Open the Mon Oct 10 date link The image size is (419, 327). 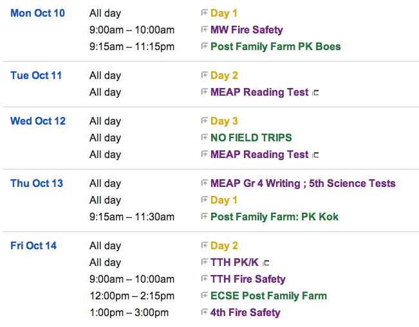[37, 13]
